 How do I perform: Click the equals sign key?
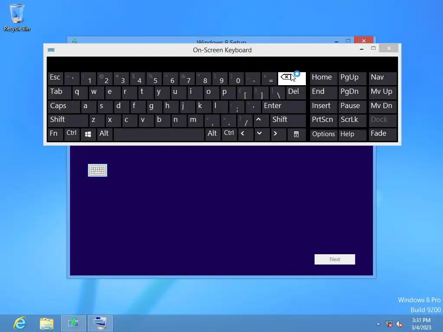269,79
